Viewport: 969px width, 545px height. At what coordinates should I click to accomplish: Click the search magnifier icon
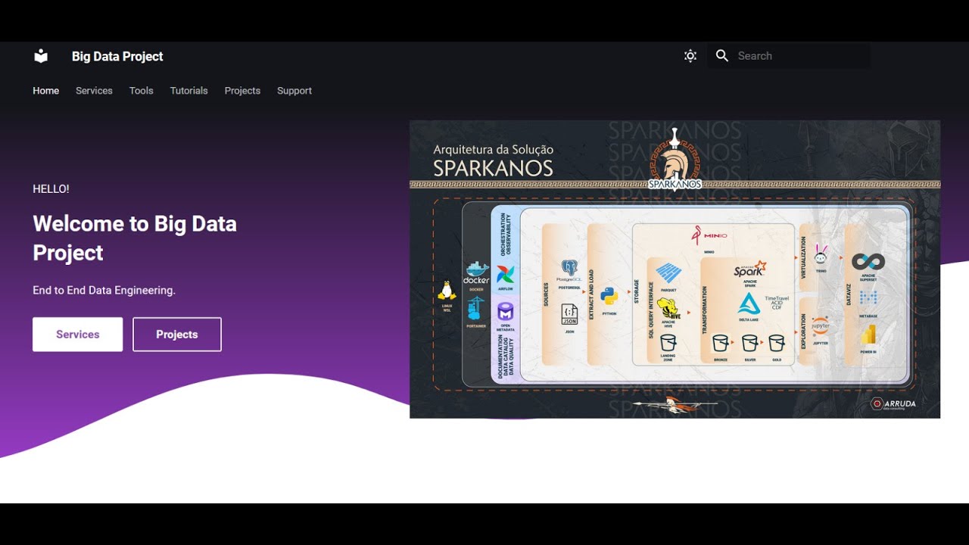[722, 56]
